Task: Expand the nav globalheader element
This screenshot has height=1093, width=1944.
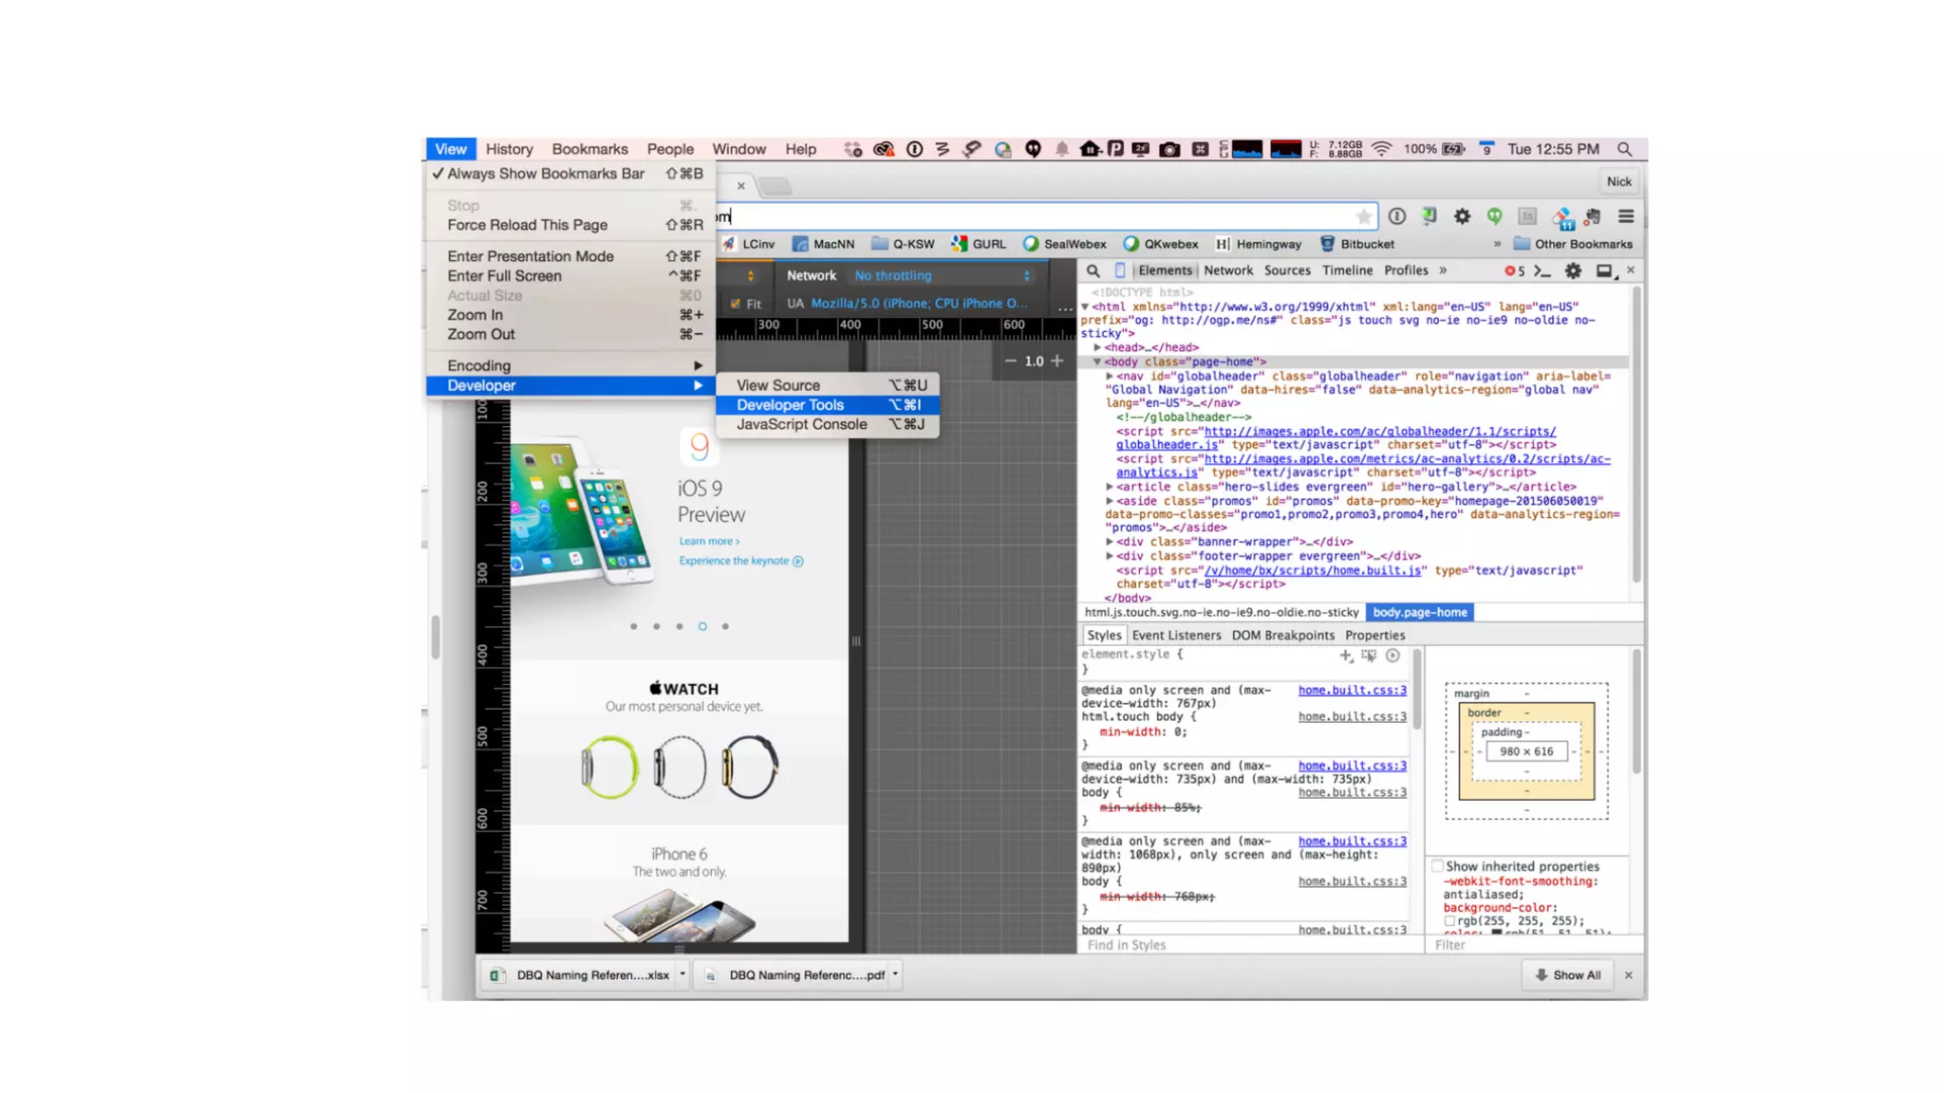Action: point(1110,376)
